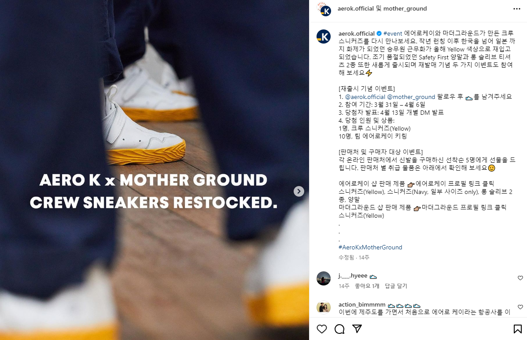This screenshot has height=340, width=527.
Task: Like j.___.hyeee's comment heart
Action: (x=520, y=278)
